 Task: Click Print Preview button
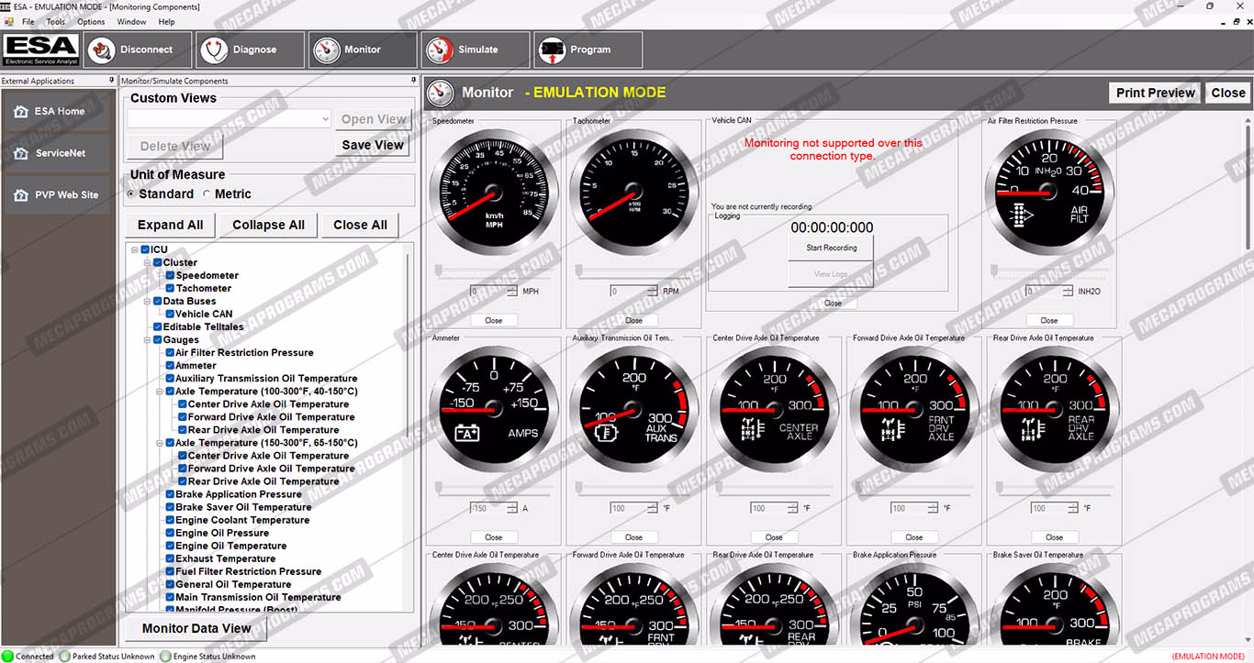1156,93
